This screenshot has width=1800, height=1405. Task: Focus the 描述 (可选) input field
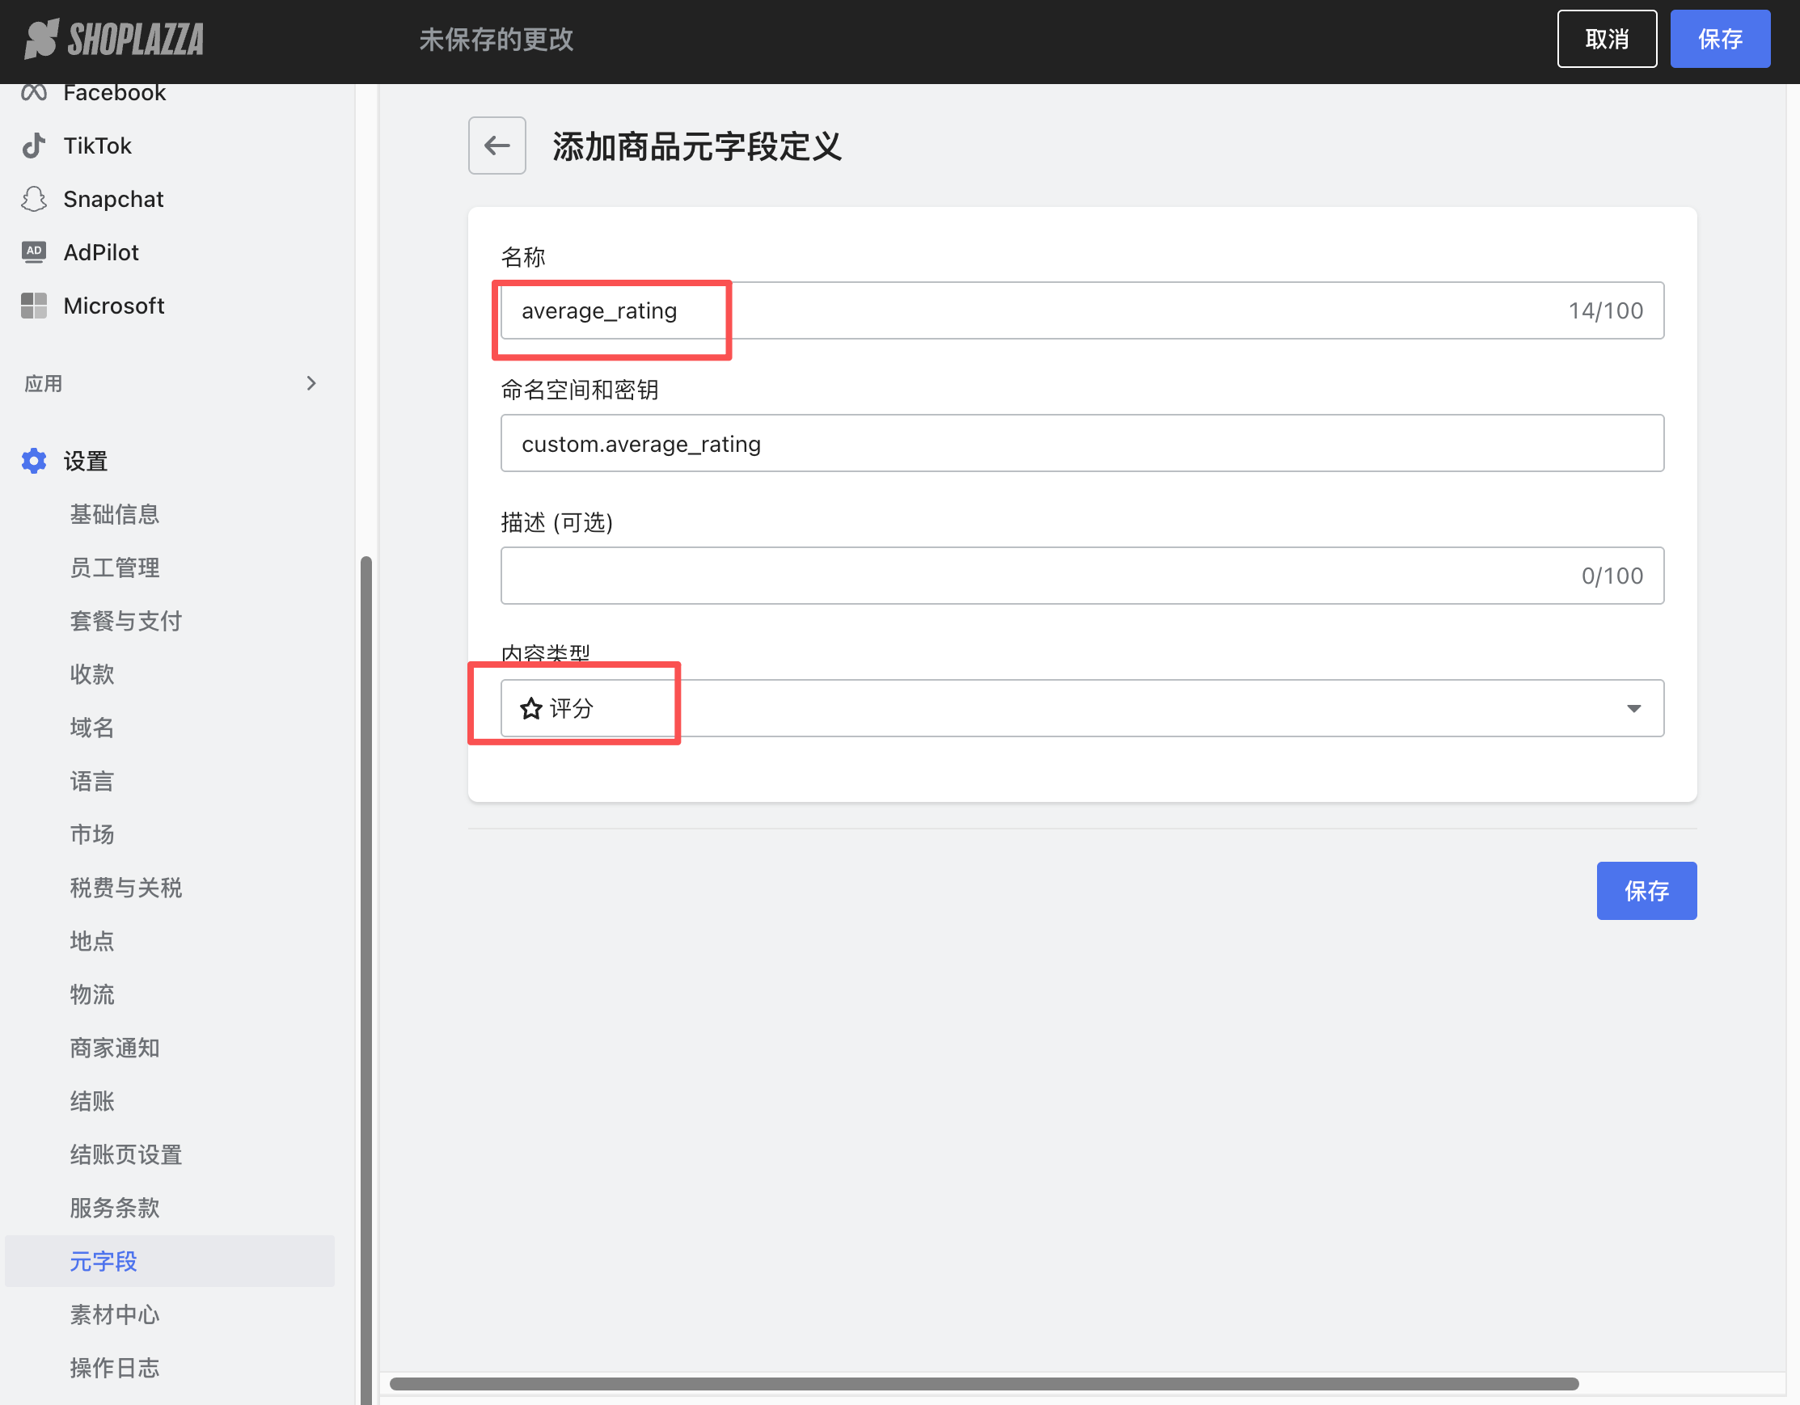(x=1082, y=576)
